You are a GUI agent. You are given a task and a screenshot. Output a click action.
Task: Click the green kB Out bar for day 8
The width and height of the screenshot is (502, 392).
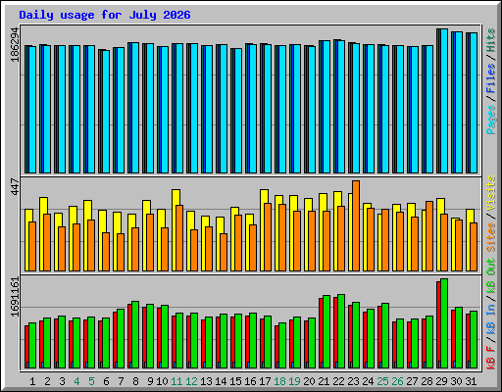click(x=135, y=334)
